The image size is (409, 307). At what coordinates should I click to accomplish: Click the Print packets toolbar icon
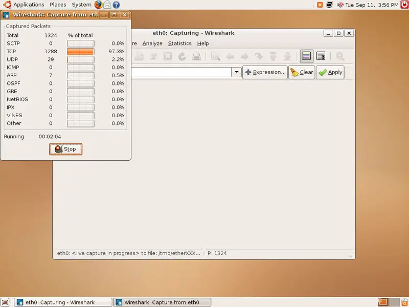click(x=196, y=56)
